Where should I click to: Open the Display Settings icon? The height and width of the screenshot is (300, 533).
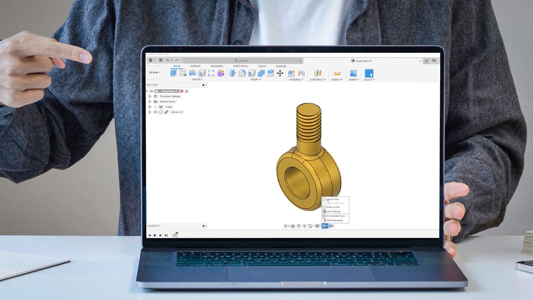tap(317, 226)
